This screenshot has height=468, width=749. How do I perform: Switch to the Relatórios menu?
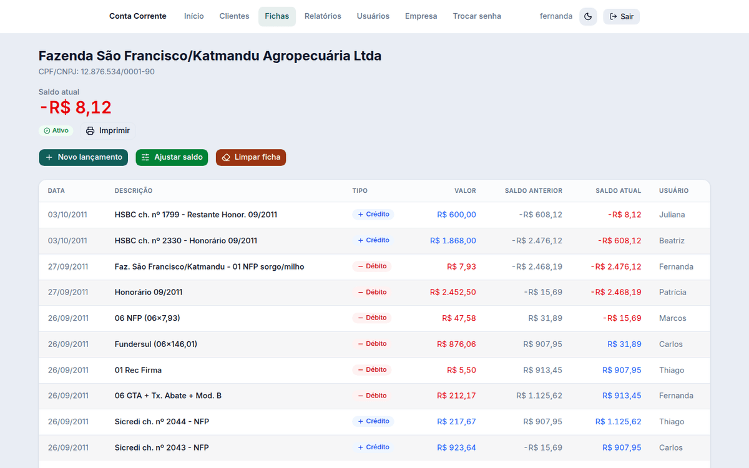(323, 16)
